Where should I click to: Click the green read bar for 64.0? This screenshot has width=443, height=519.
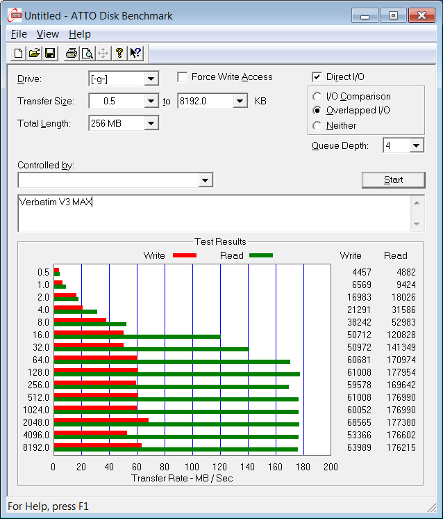pos(172,362)
